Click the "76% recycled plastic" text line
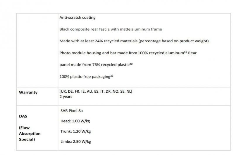The image size is (234, 155). point(94,65)
